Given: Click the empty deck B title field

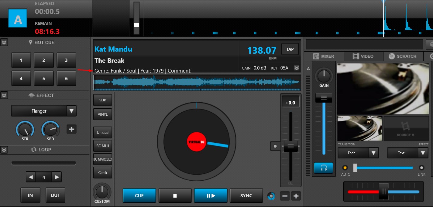Looking at the screenshot, I should pos(364,44).
